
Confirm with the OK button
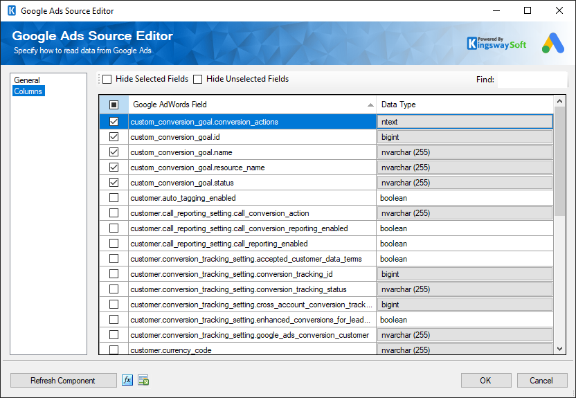485,381
